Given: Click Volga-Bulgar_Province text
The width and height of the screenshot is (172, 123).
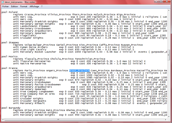Looking at the screenshot, I should [x=40, y=45].
